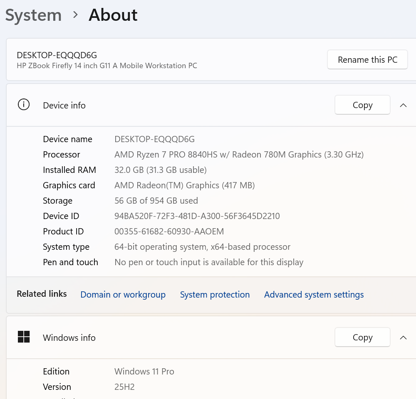Image resolution: width=416 pixels, height=399 pixels.
Task: Select the 32.0 GB (31.3 GB usable) value
Action: 161,170
